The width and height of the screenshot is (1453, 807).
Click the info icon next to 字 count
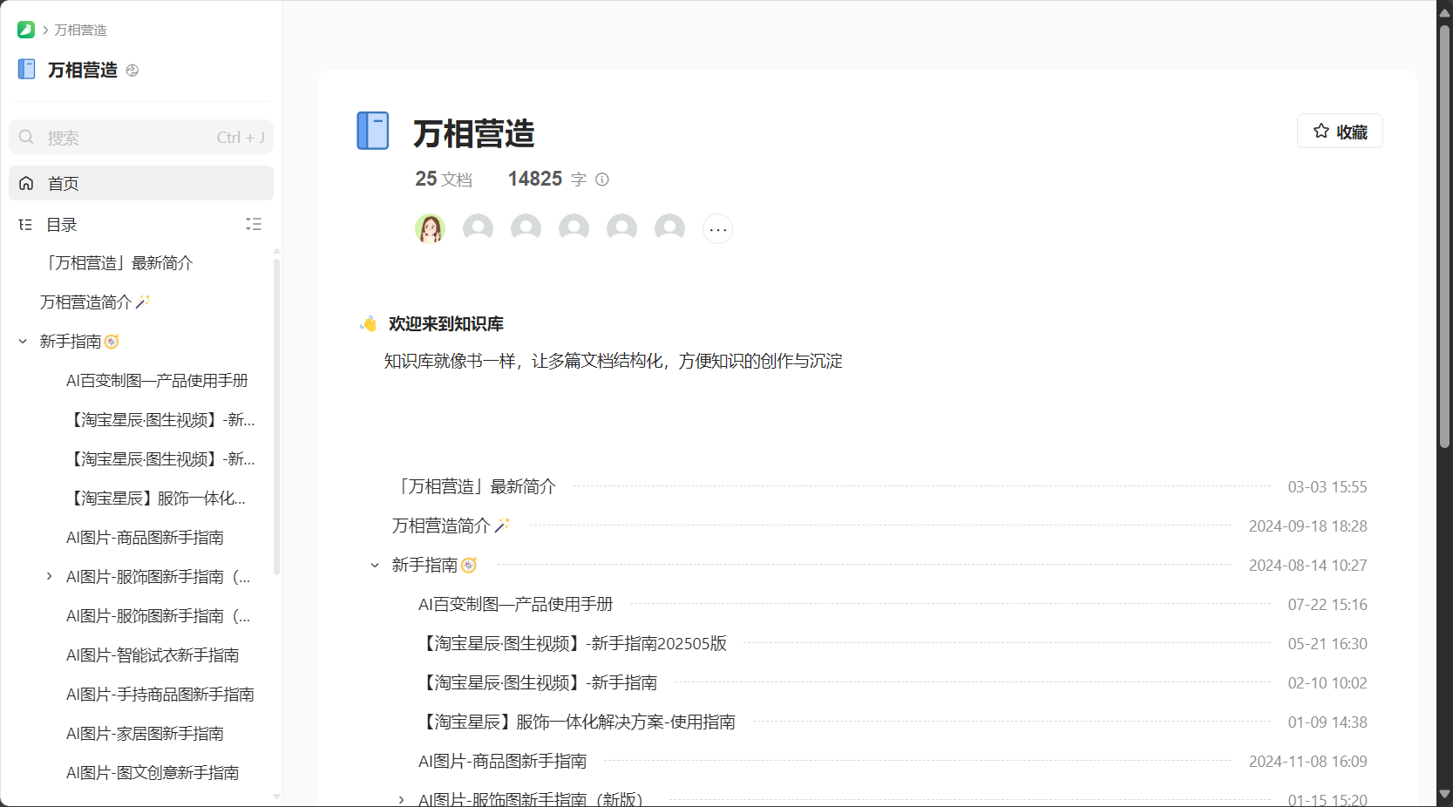click(602, 180)
